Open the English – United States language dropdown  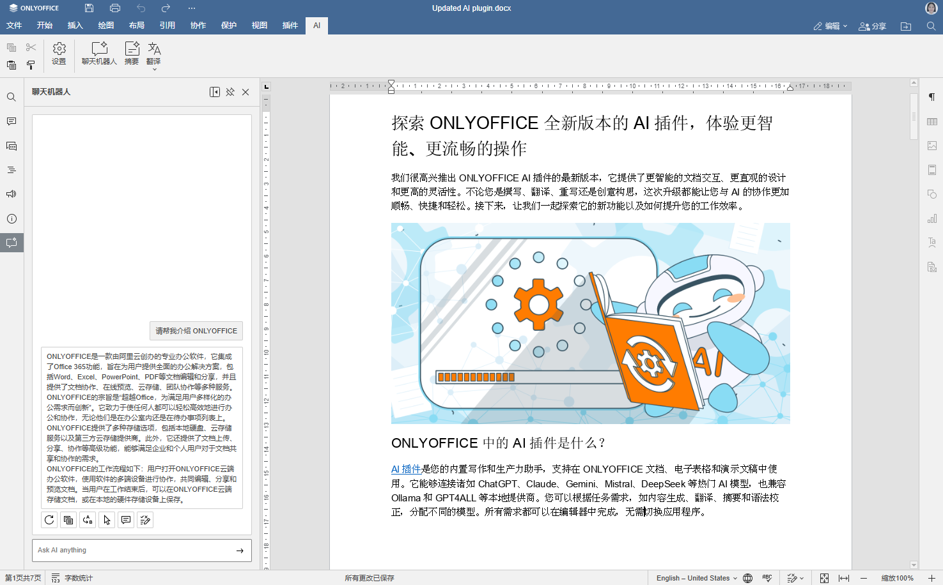point(696,578)
